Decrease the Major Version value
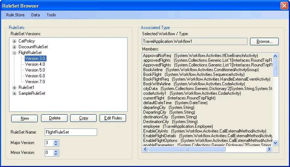This screenshot has width=290, height=167. click(56, 144)
